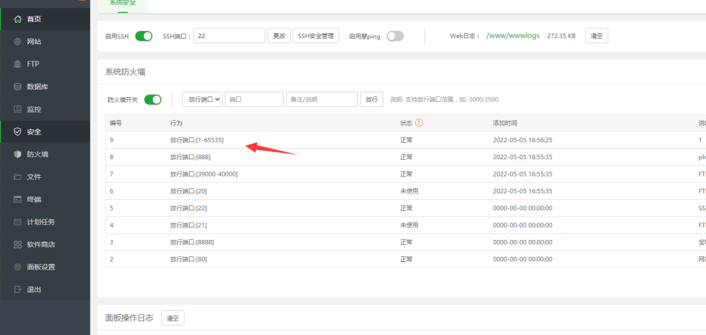Select the 放行端口:[8888] rule text
The width and height of the screenshot is (706, 335).
pyautogui.click(x=192, y=242)
